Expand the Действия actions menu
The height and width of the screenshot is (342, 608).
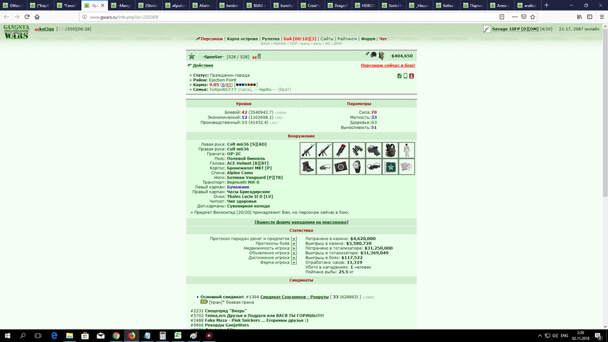203,65
